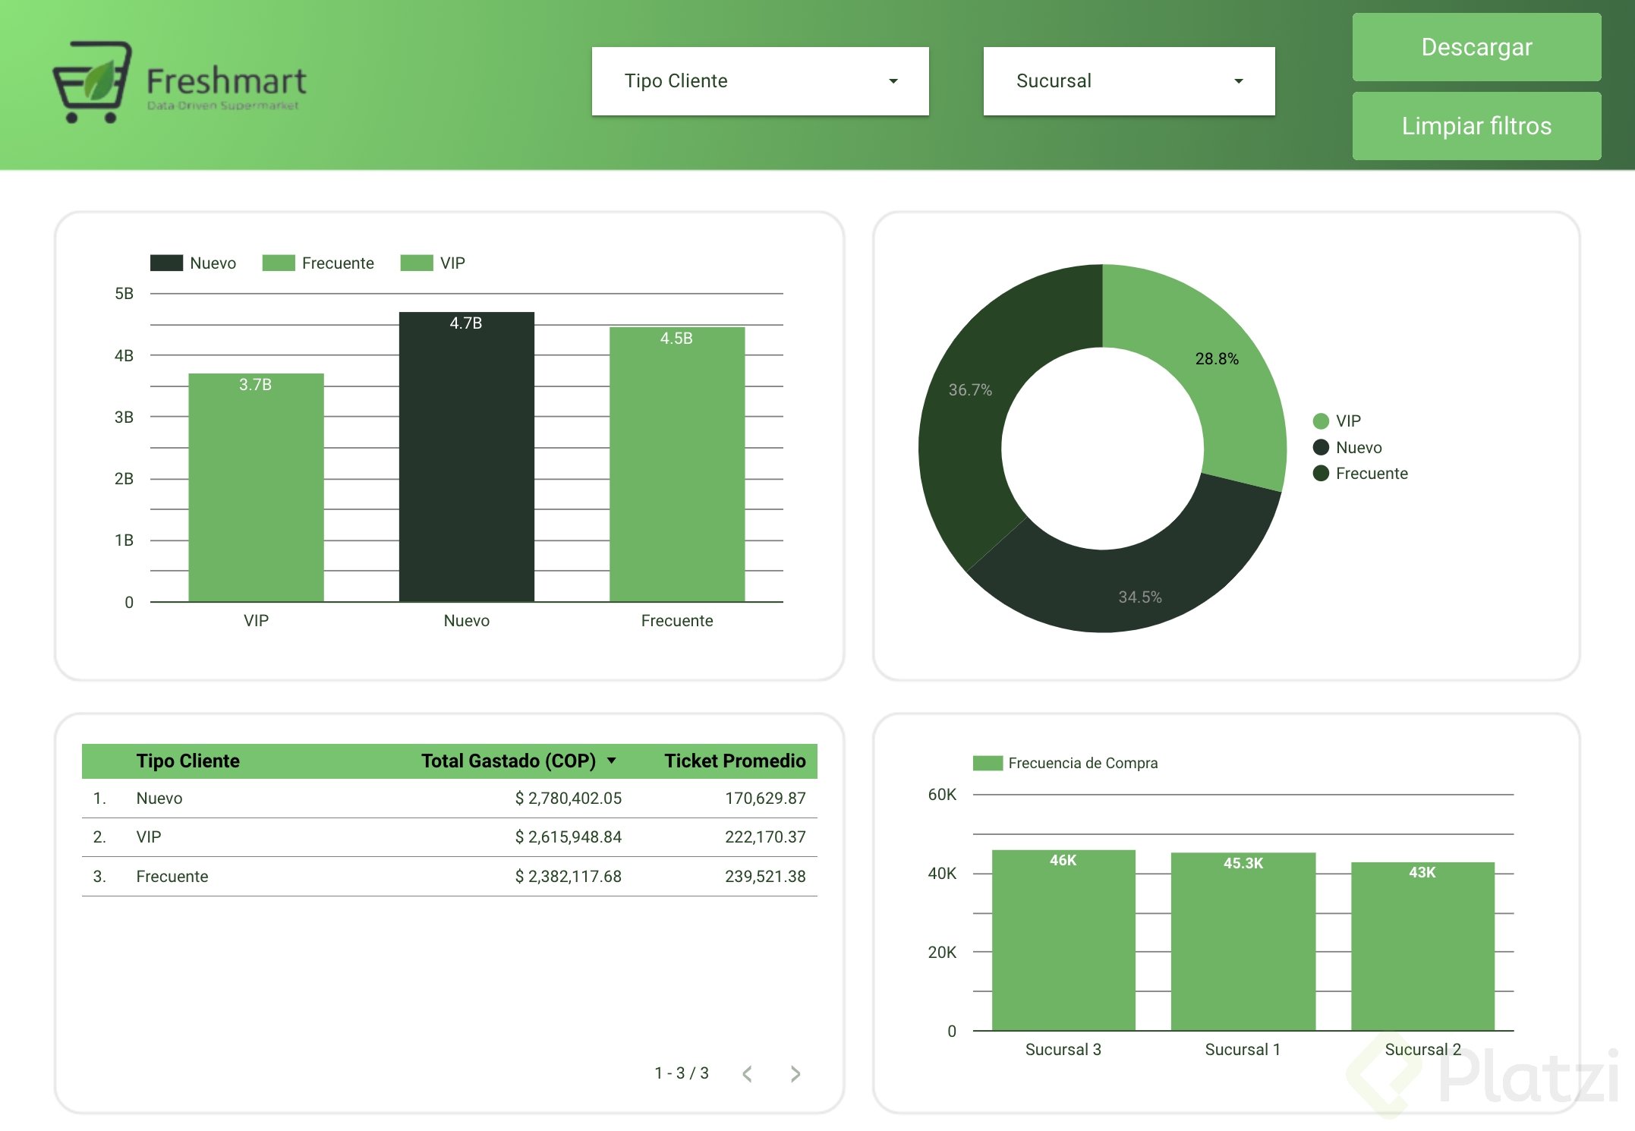Sort table by Tipo Cliente column header

pyautogui.click(x=187, y=761)
